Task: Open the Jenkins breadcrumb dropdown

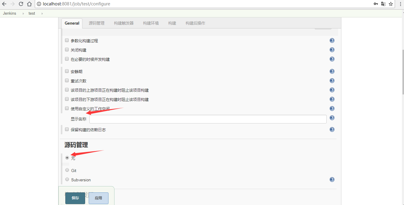Action: 23,13
